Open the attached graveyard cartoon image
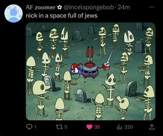This screenshot has height=136, width=163. click(x=90, y=71)
